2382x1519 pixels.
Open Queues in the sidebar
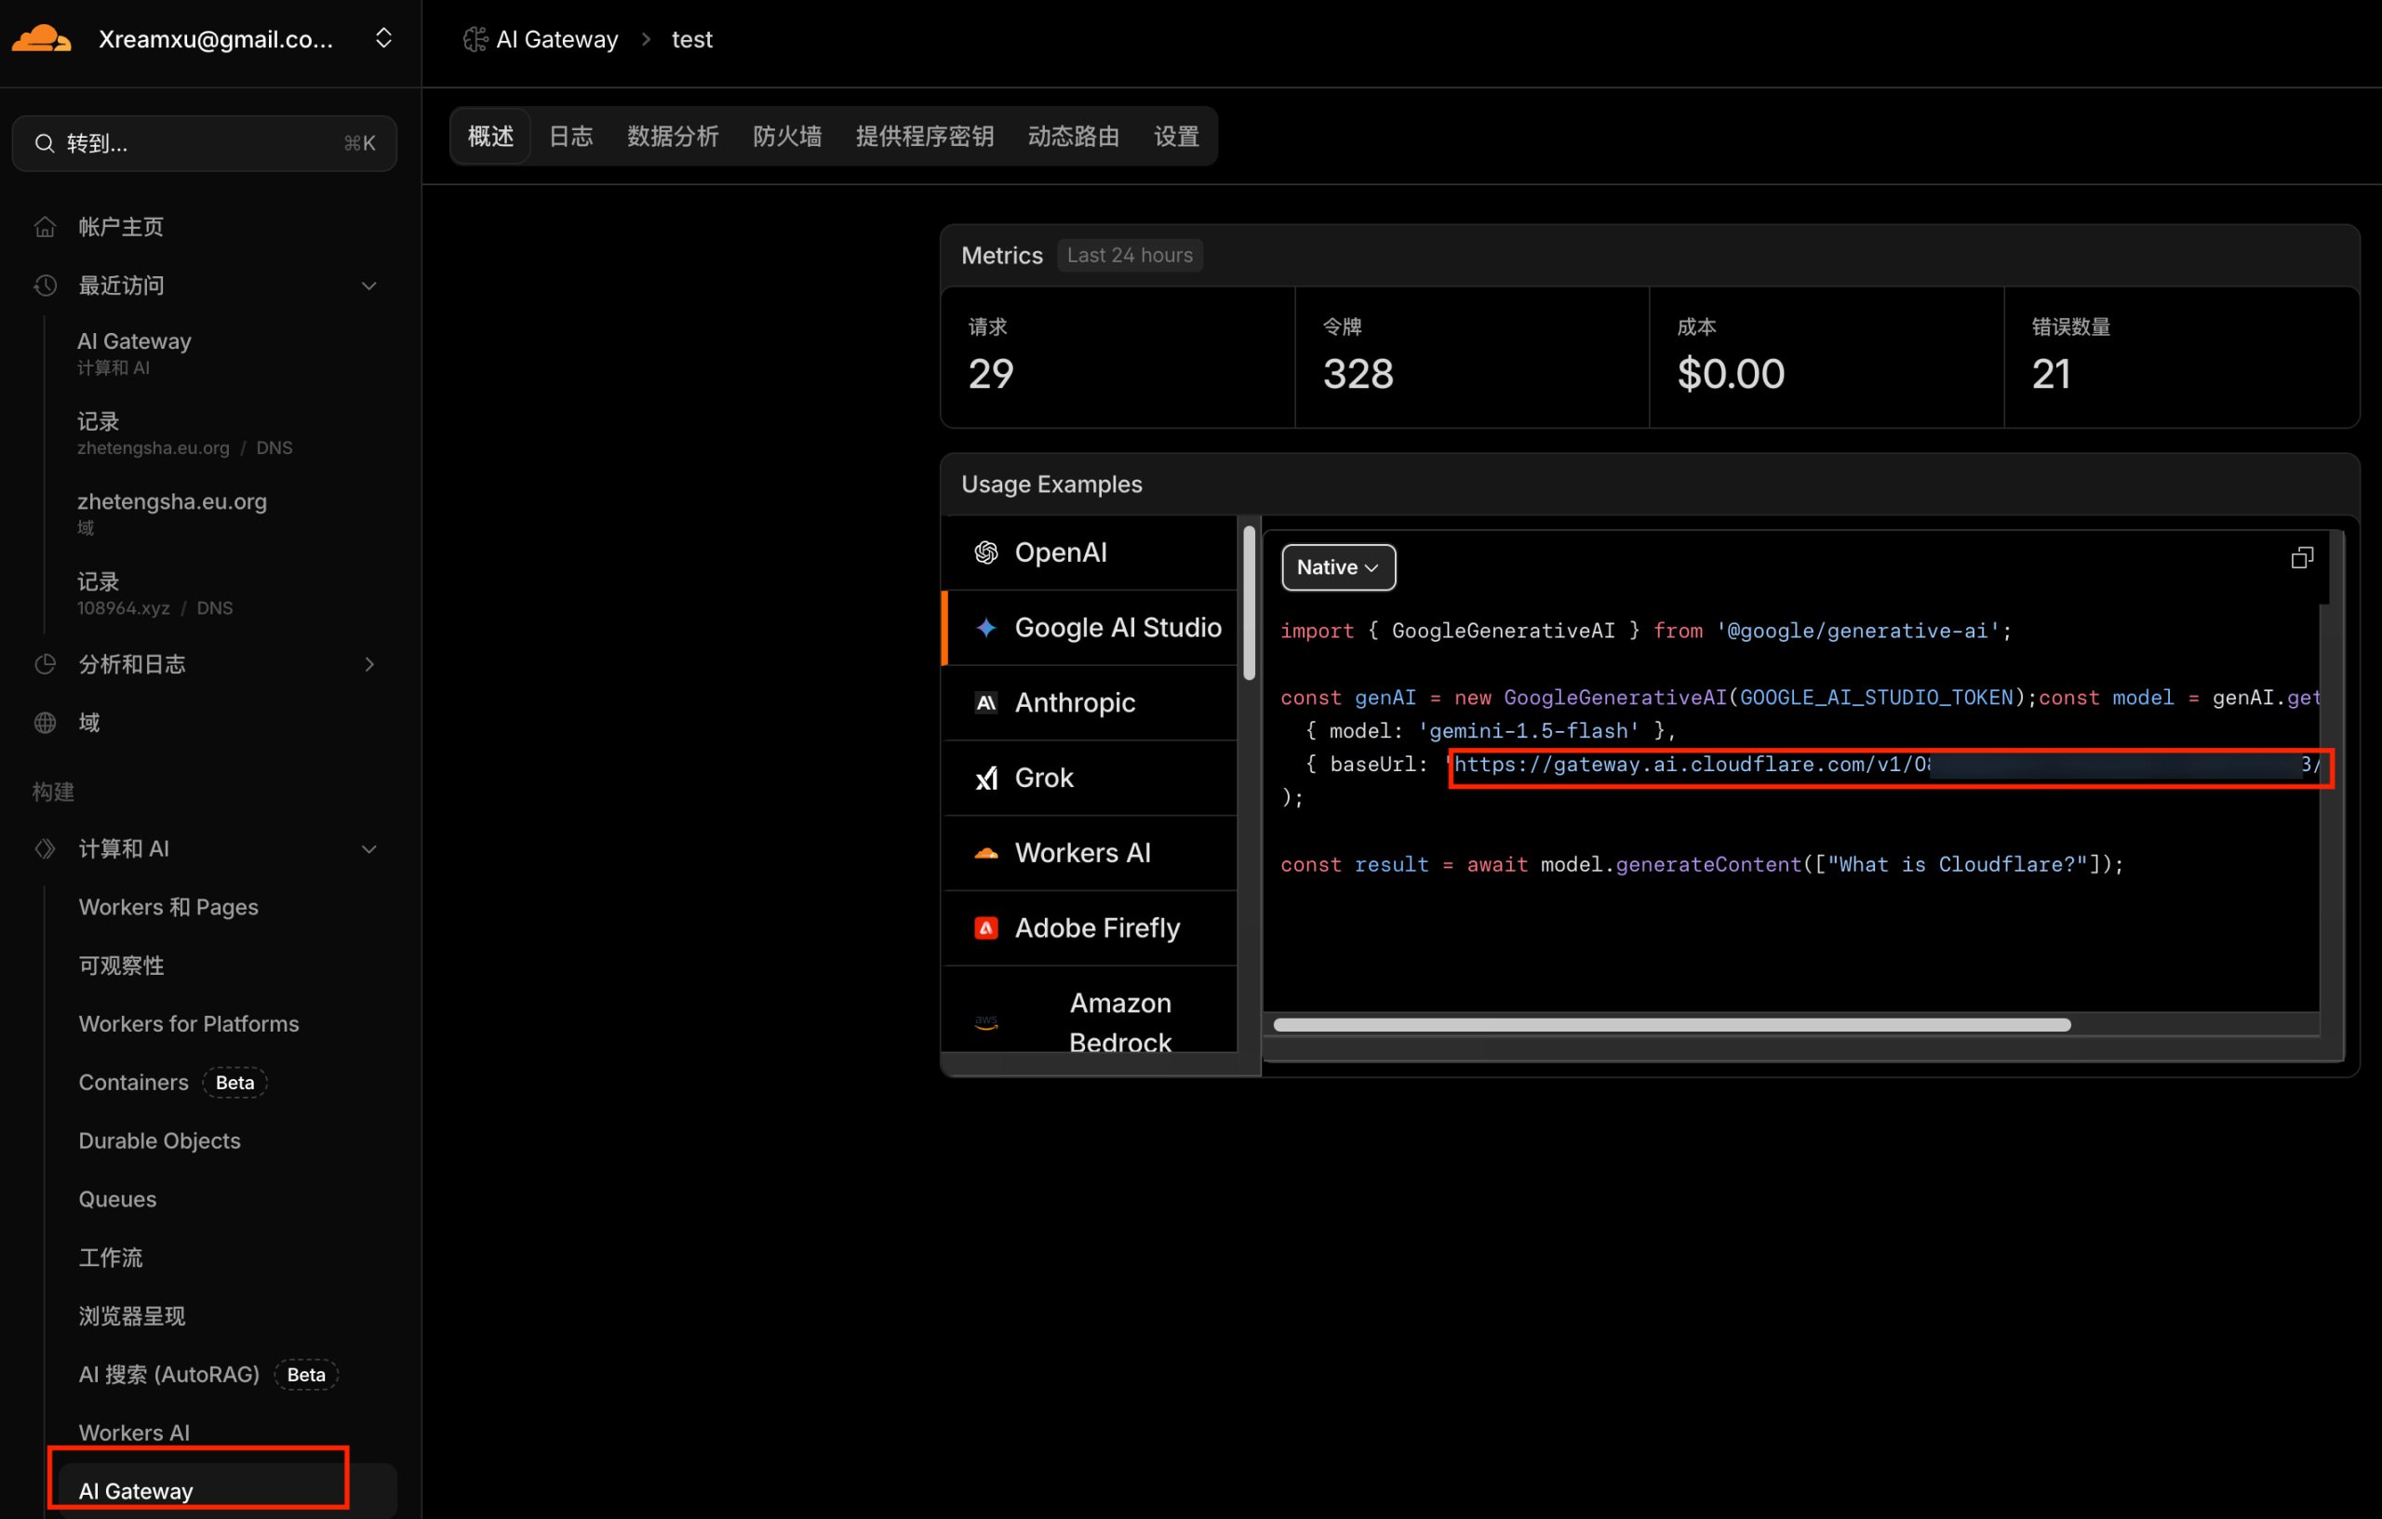click(x=118, y=1199)
